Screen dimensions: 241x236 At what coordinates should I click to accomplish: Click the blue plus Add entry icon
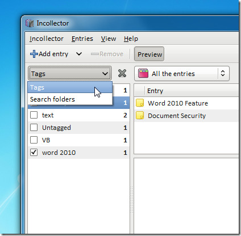click(34, 54)
